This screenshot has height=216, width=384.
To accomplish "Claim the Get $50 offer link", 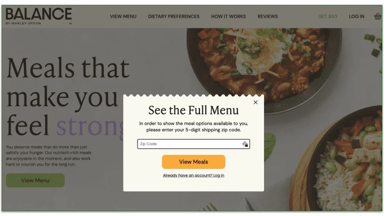I will (328, 17).
